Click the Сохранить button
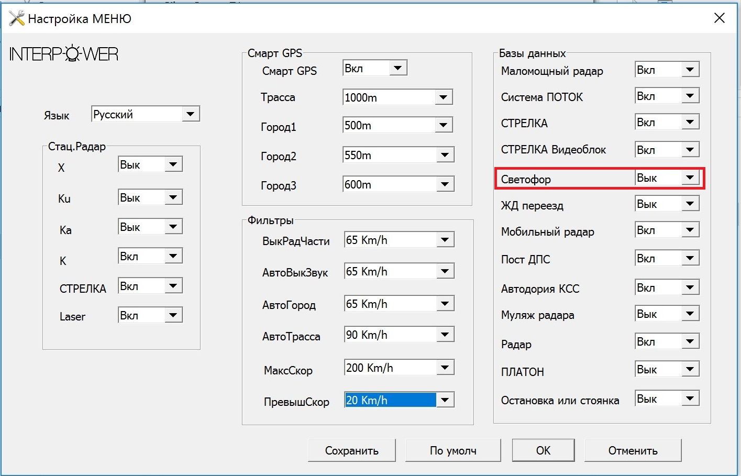741x476 pixels. (x=351, y=450)
